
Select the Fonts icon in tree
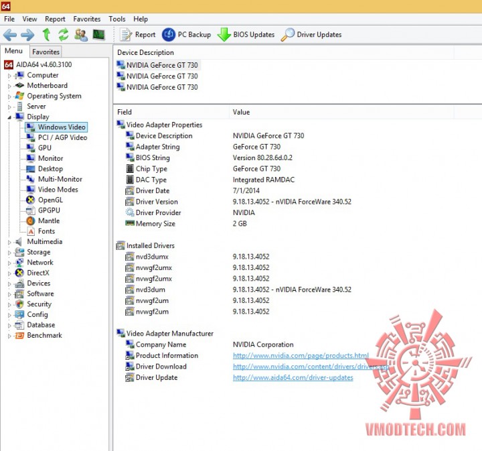pos(30,231)
